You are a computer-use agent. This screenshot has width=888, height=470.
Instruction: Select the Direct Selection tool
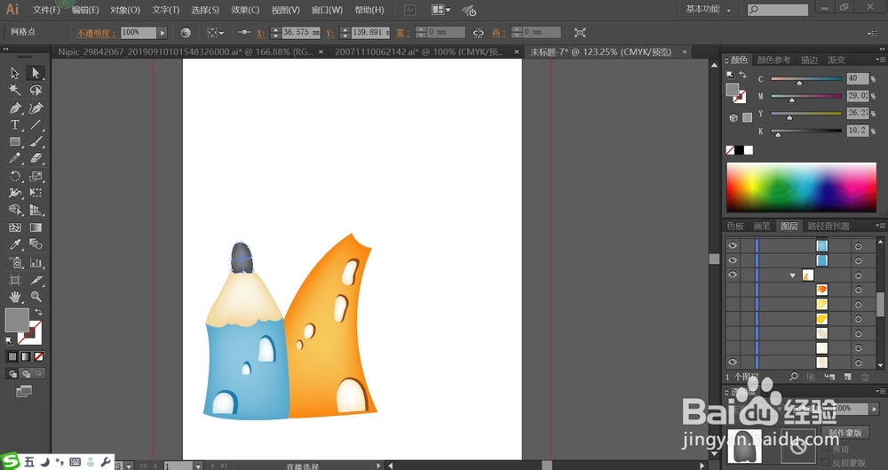tap(36, 73)
